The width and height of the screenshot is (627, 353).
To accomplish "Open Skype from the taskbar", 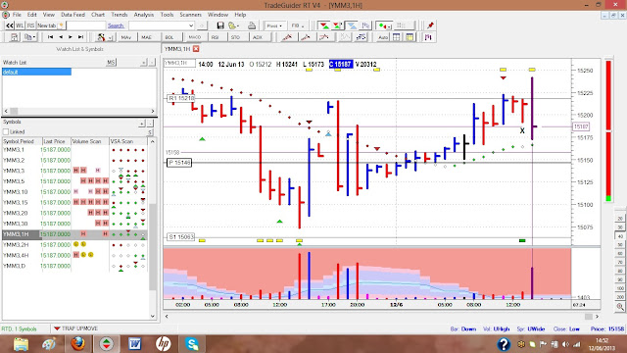I will 192,343.
